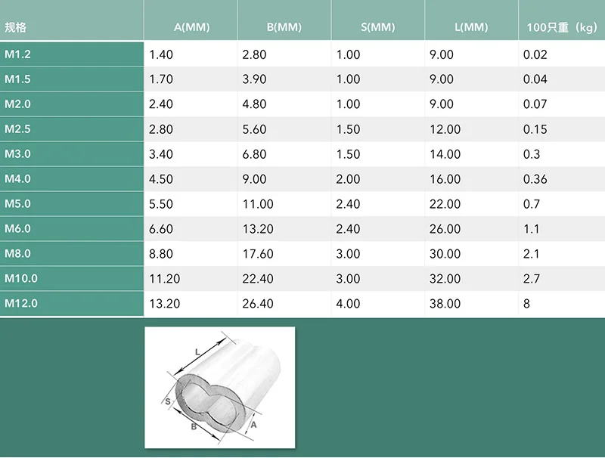
Task: Click the A value 11.20 for M10.0
Action: click(x=164, y=279)
